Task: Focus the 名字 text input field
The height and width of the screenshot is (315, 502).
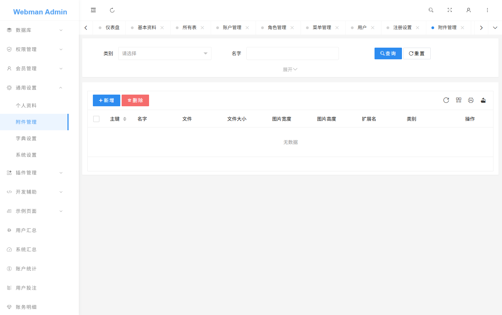Action: 292,53
